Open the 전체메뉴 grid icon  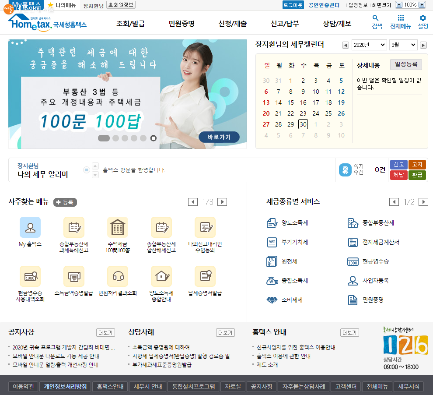401,18
